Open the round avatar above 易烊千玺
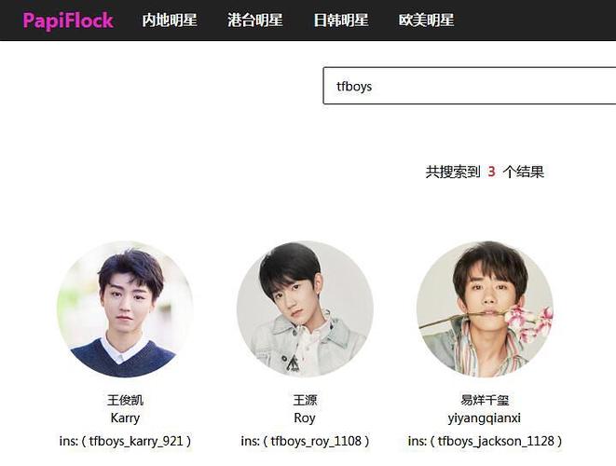The height and width of the screenshot is (466, 616). (x=485, y=309)
